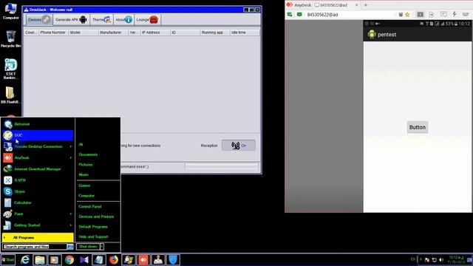Close the 845305622@ad AnyDesk tab

coord(356,5)
